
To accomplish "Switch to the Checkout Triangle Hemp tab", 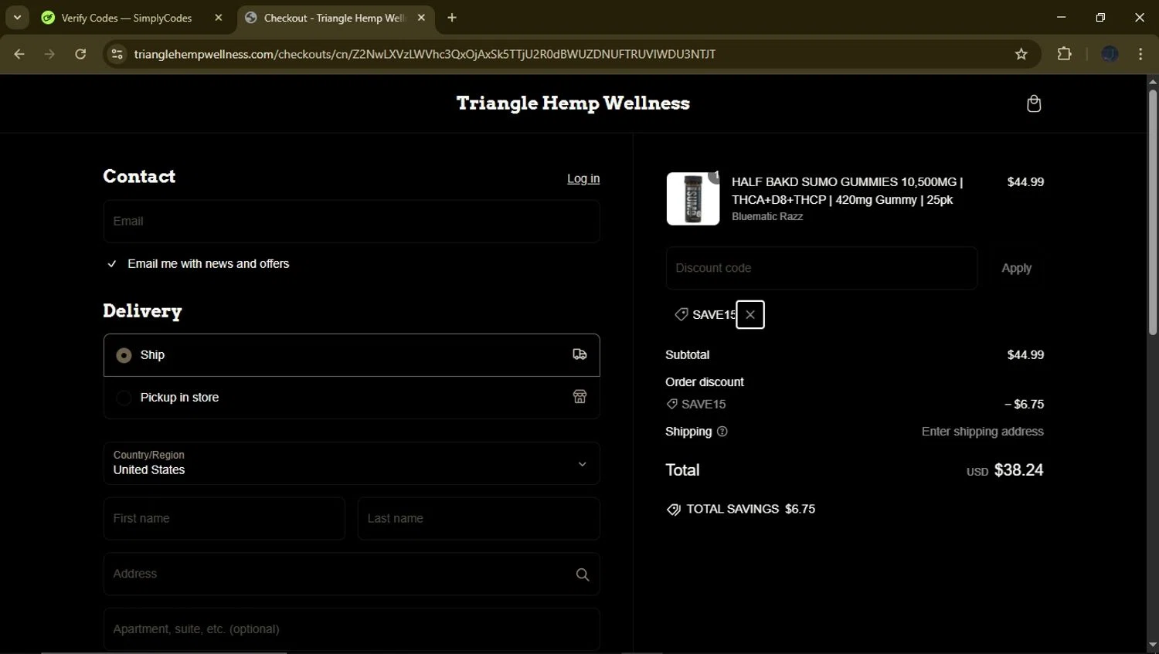I will pos(335,18).
